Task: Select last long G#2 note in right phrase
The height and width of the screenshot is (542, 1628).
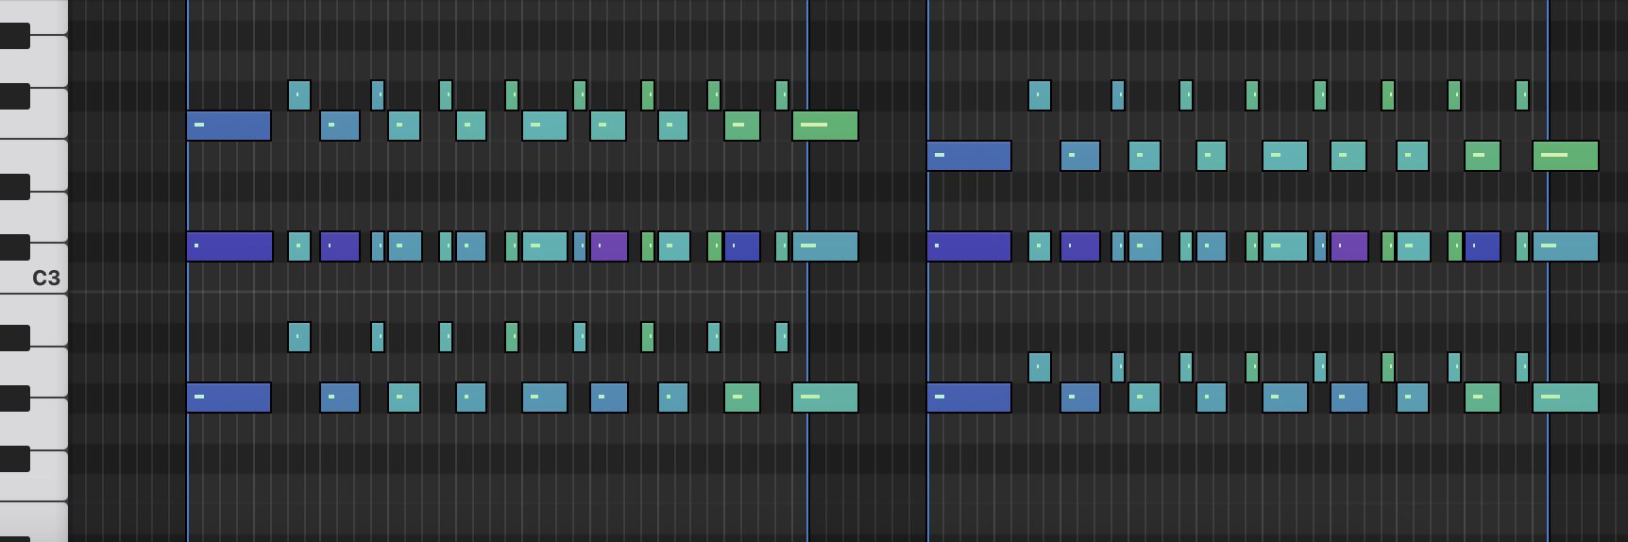Action: pos(1565,398)
